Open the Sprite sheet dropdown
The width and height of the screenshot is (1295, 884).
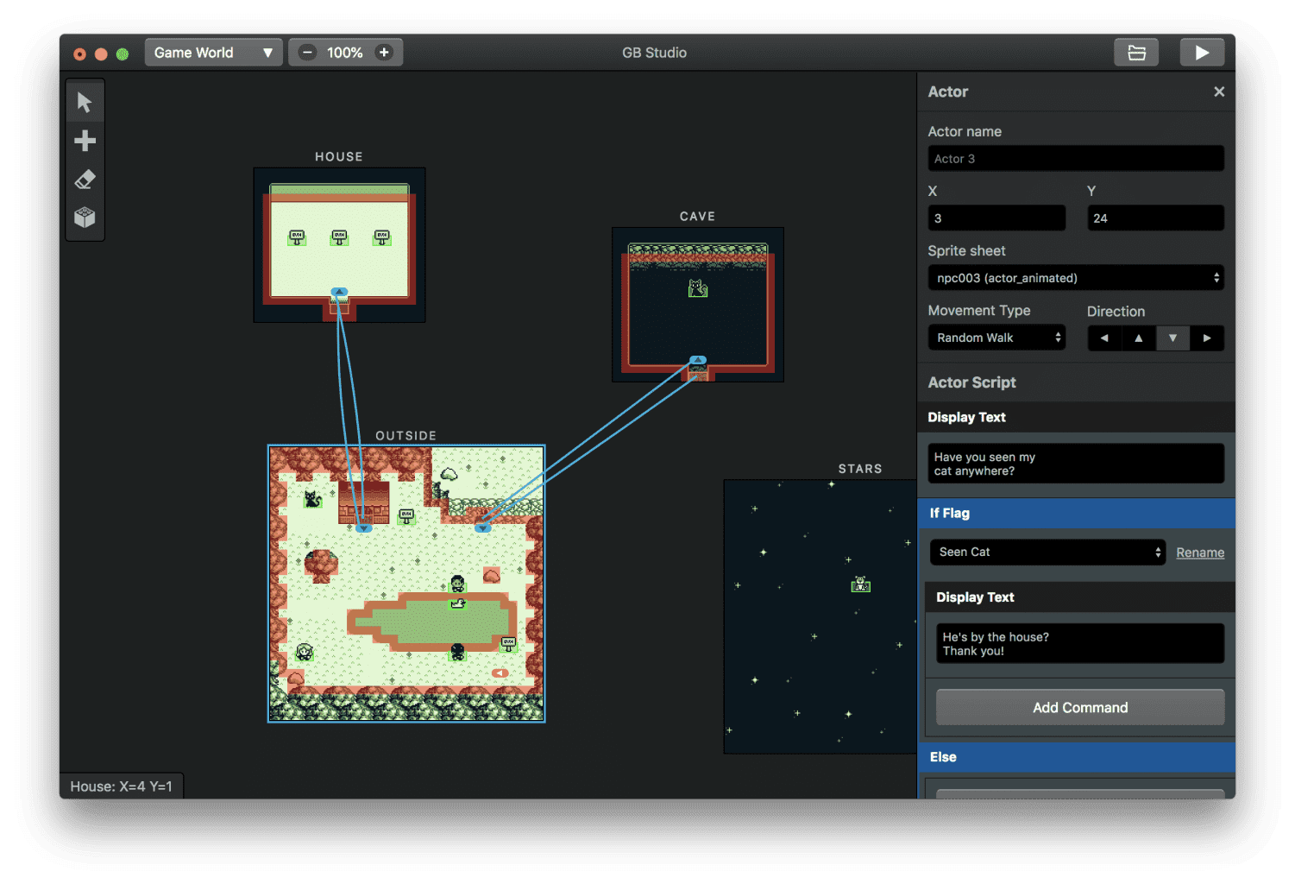point(1076,278)
